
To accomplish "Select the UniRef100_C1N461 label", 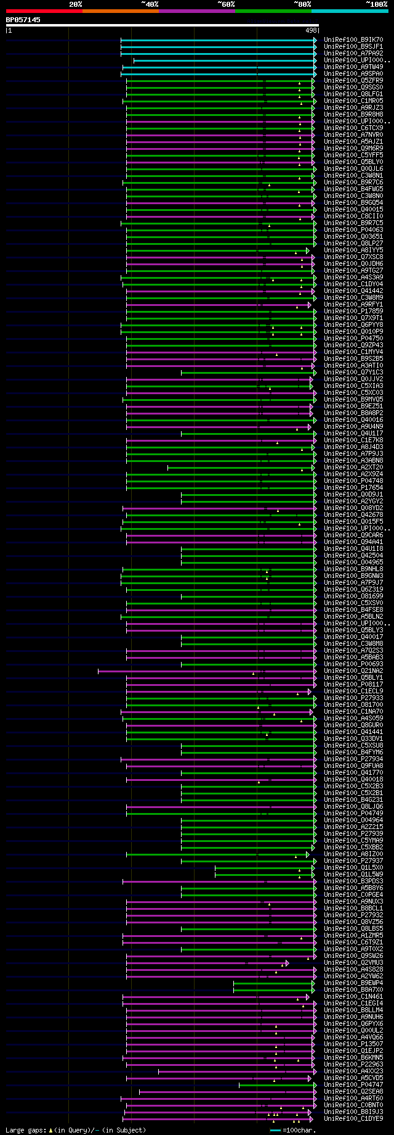I will click(353, 997).
